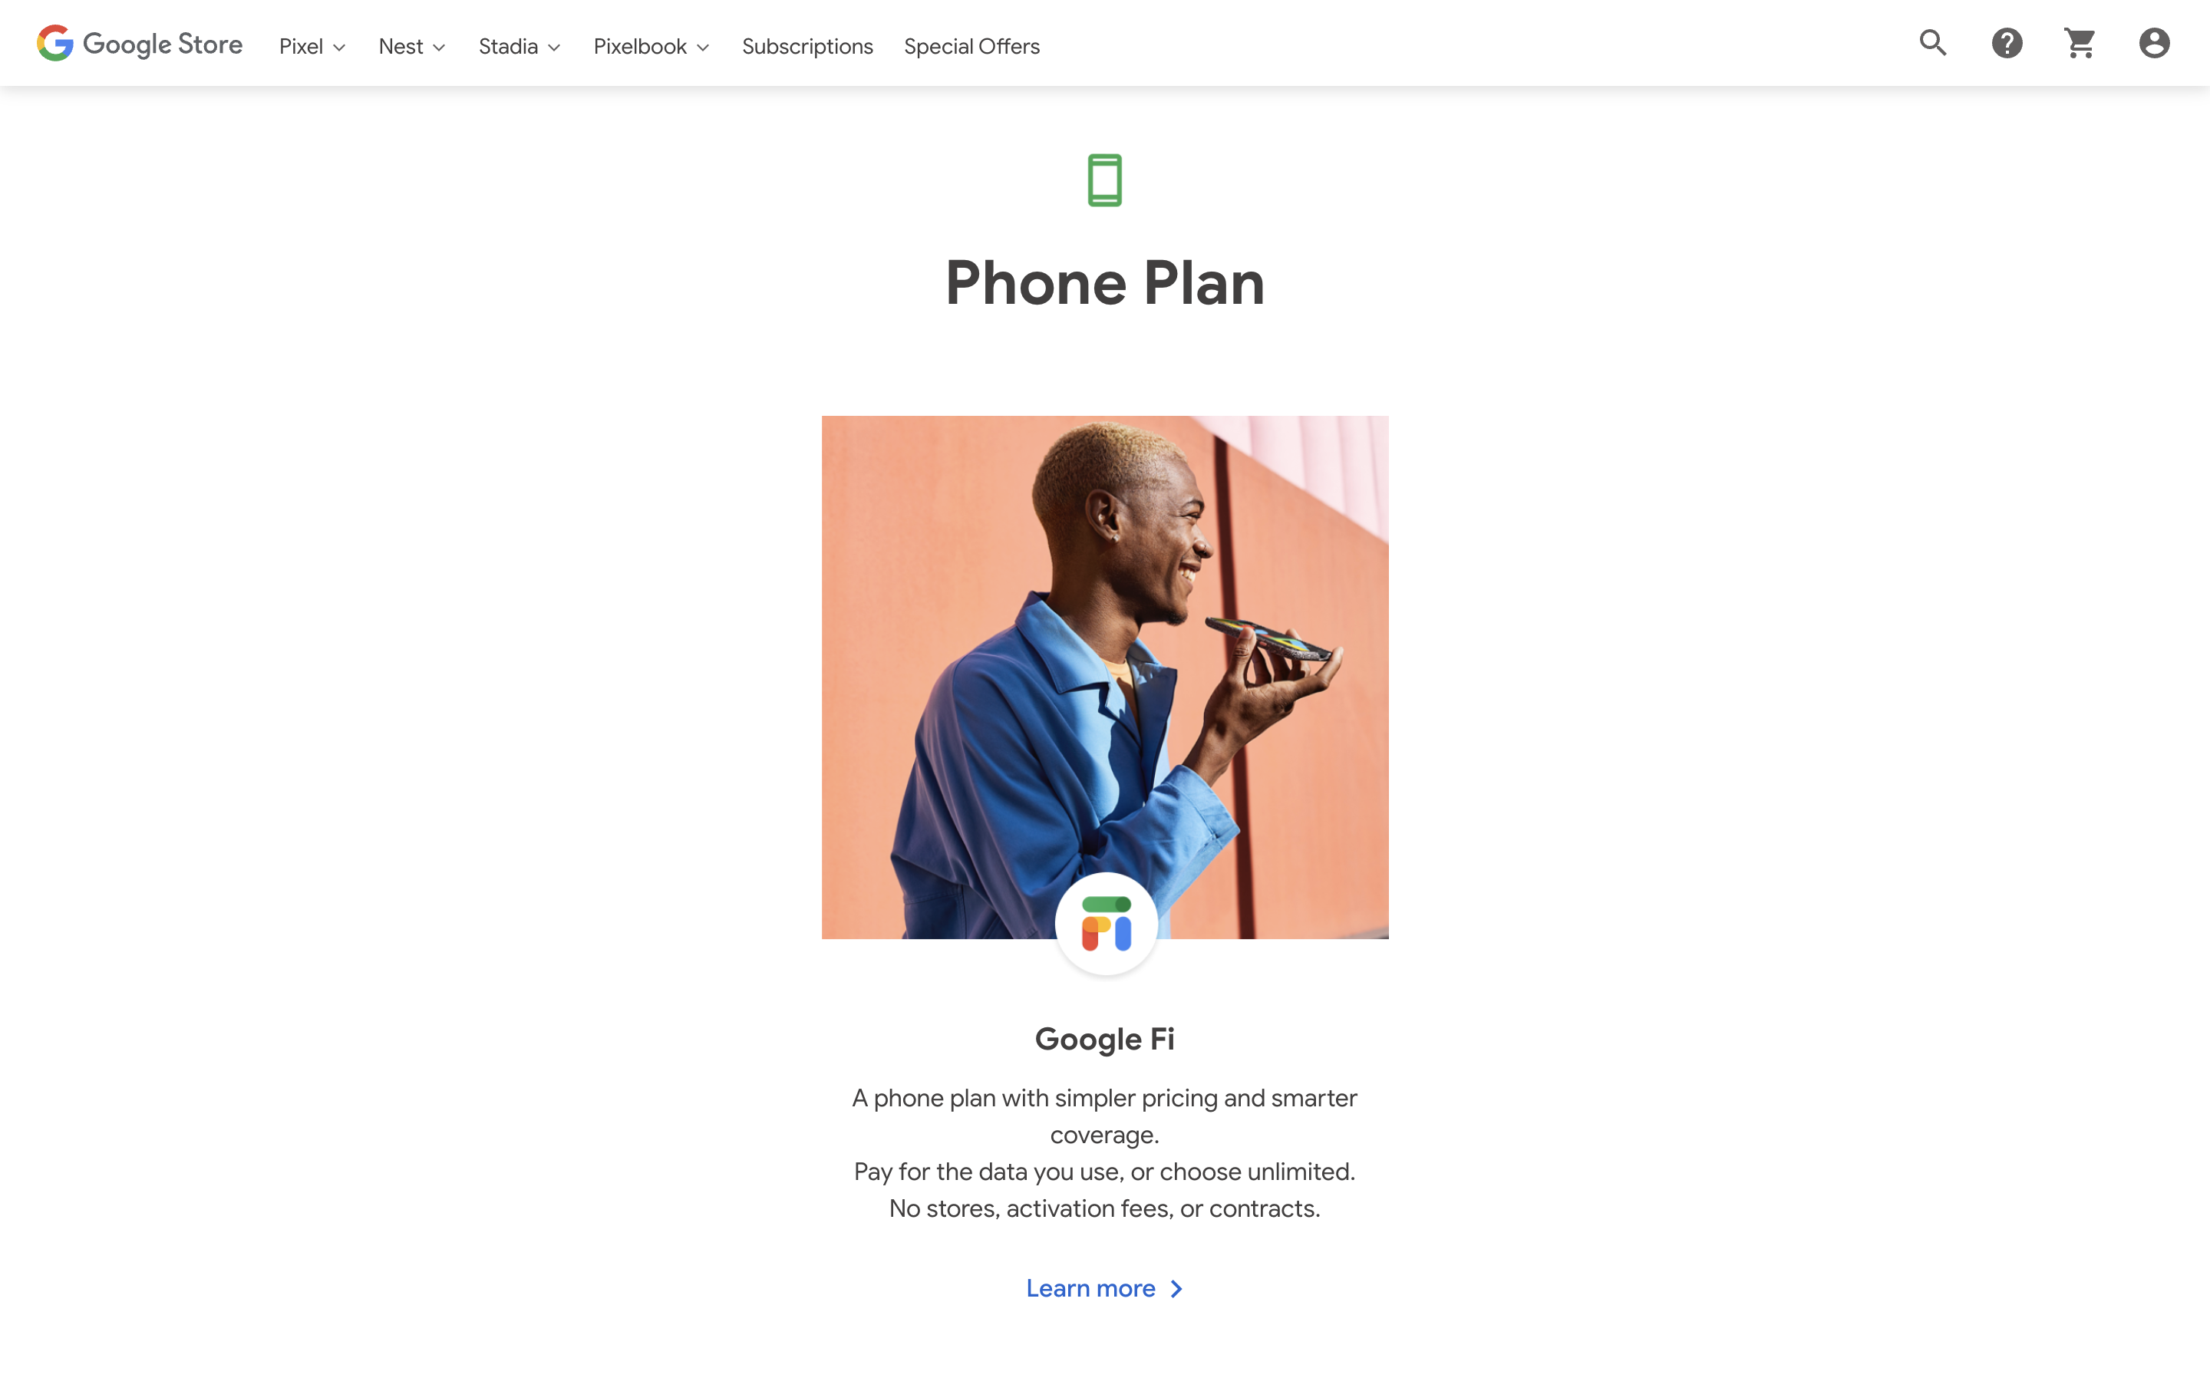This screenshot has height=1381, width=2210.
Task: Click the Google G logo
Action: click(x=54, y=43)
